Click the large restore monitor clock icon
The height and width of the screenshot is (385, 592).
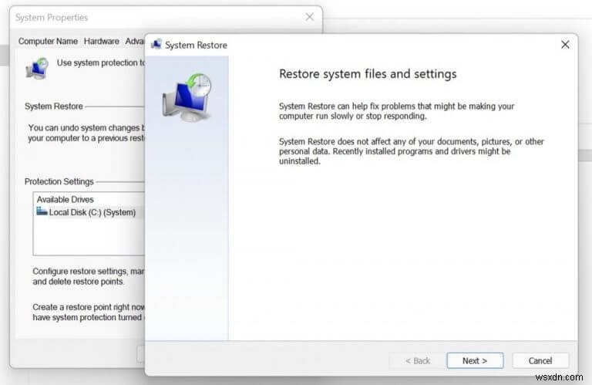point(187,97)
